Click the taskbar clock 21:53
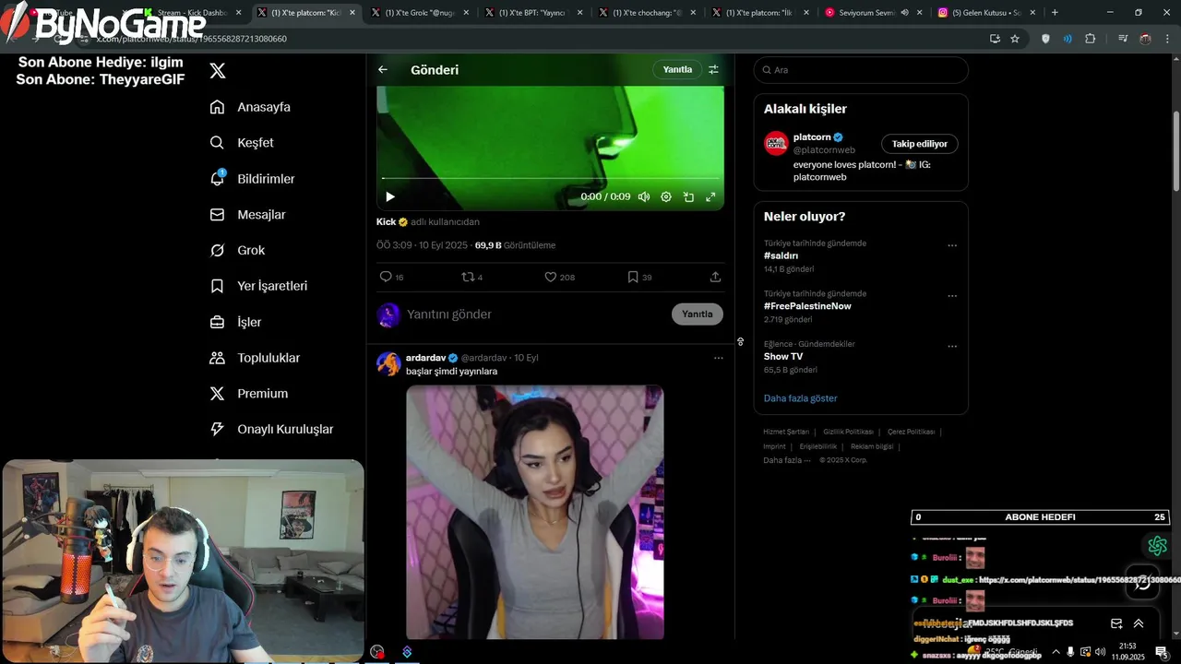Image resolution: width=1181 pixels, height=664 pixels. [x=1127, y=646]
